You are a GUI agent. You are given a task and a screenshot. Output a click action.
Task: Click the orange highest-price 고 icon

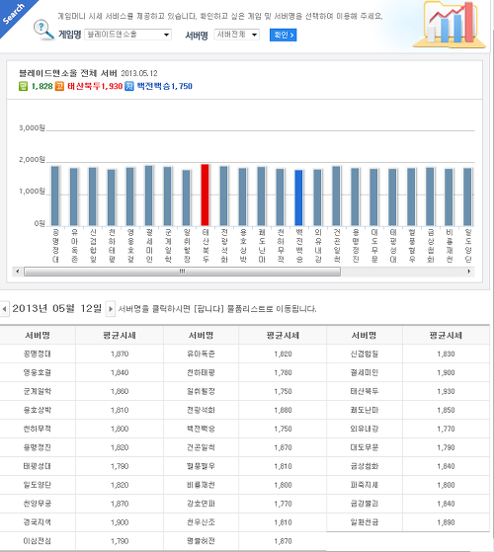point(59,86)
